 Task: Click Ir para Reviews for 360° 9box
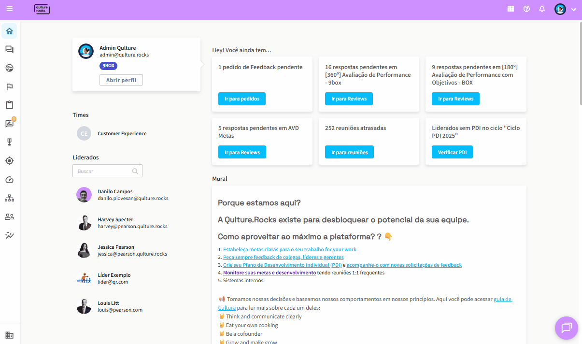(349, 99)
